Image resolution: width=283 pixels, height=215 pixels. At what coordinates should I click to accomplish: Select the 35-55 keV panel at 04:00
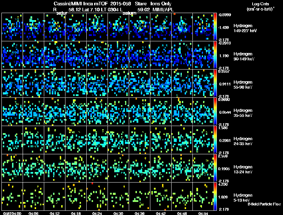(12, 112)
